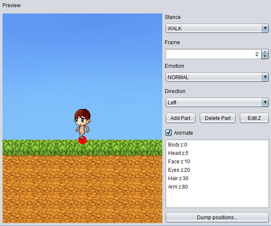Select Body z:0 in the parts list

177,145
